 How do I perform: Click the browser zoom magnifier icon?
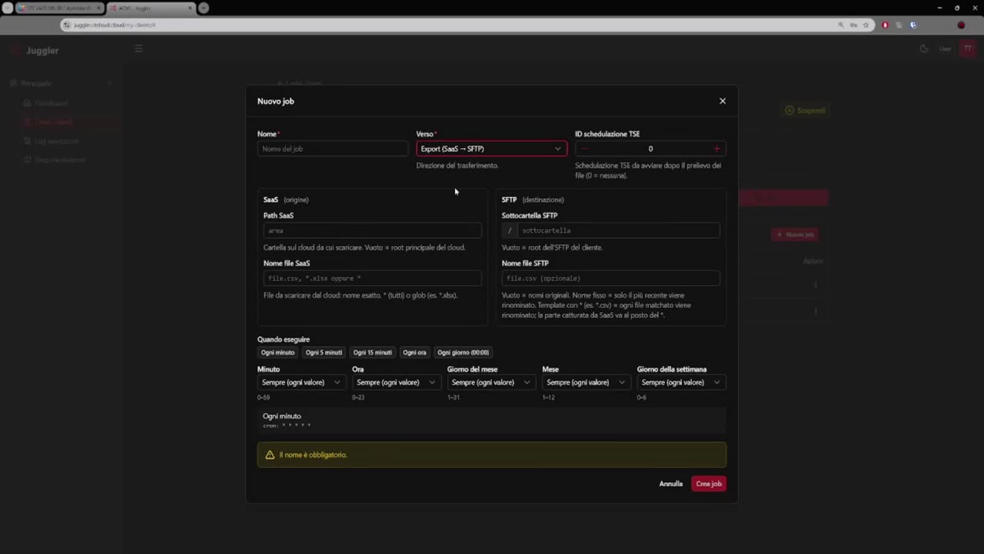841,25
